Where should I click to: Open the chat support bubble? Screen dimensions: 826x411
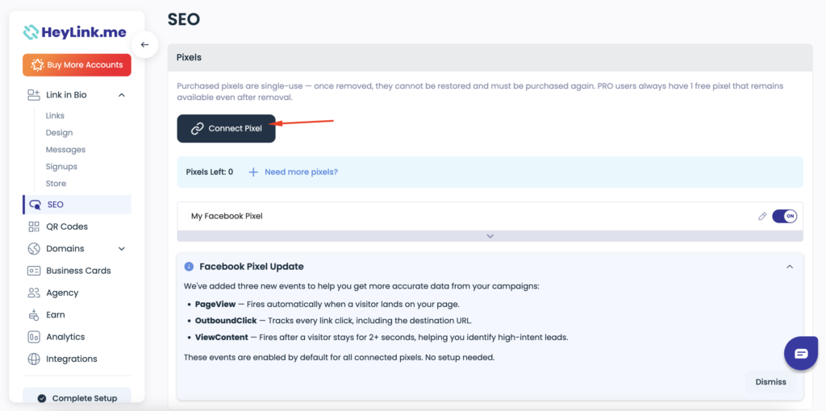[801, 353]
